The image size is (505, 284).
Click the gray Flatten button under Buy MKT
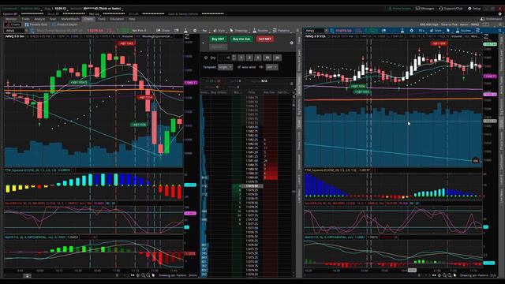(x=219, y=47)
